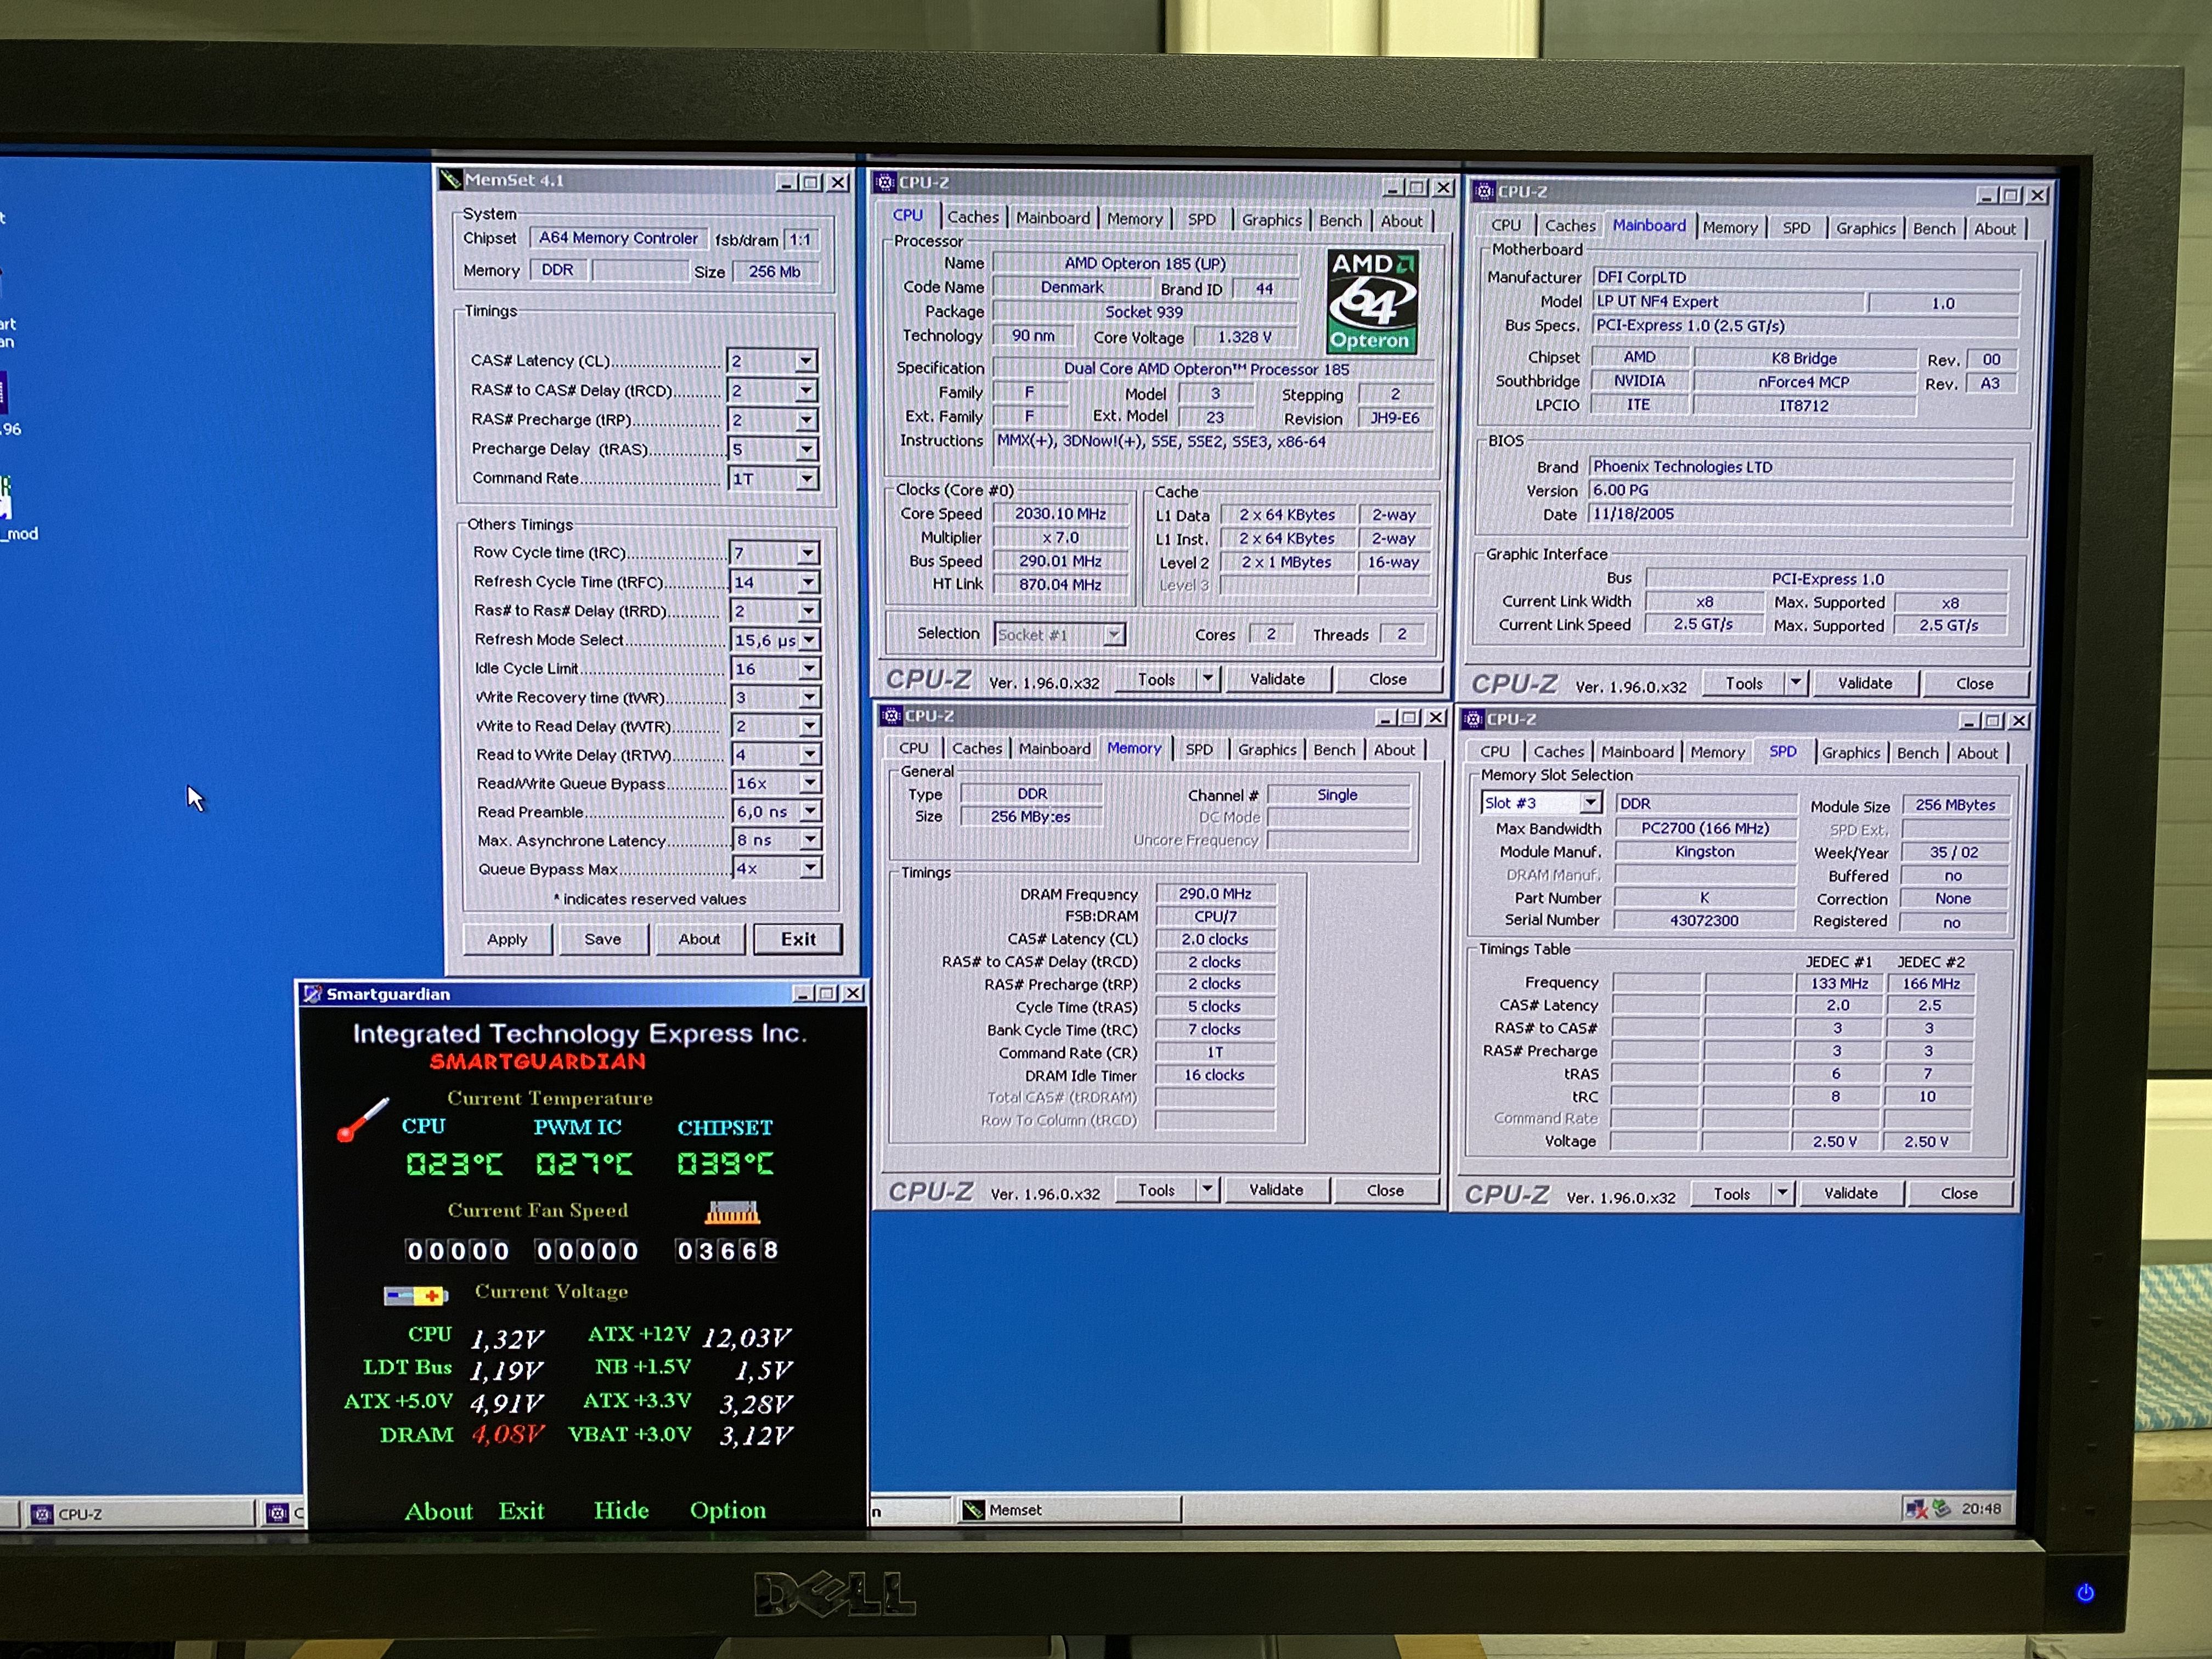The image size is (2212, 1659).
Task: Click the system tray network icon
Action: point(1915,1509)
